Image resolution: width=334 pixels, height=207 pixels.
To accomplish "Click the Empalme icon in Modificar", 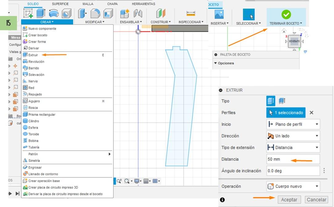I will click(95, 14).
